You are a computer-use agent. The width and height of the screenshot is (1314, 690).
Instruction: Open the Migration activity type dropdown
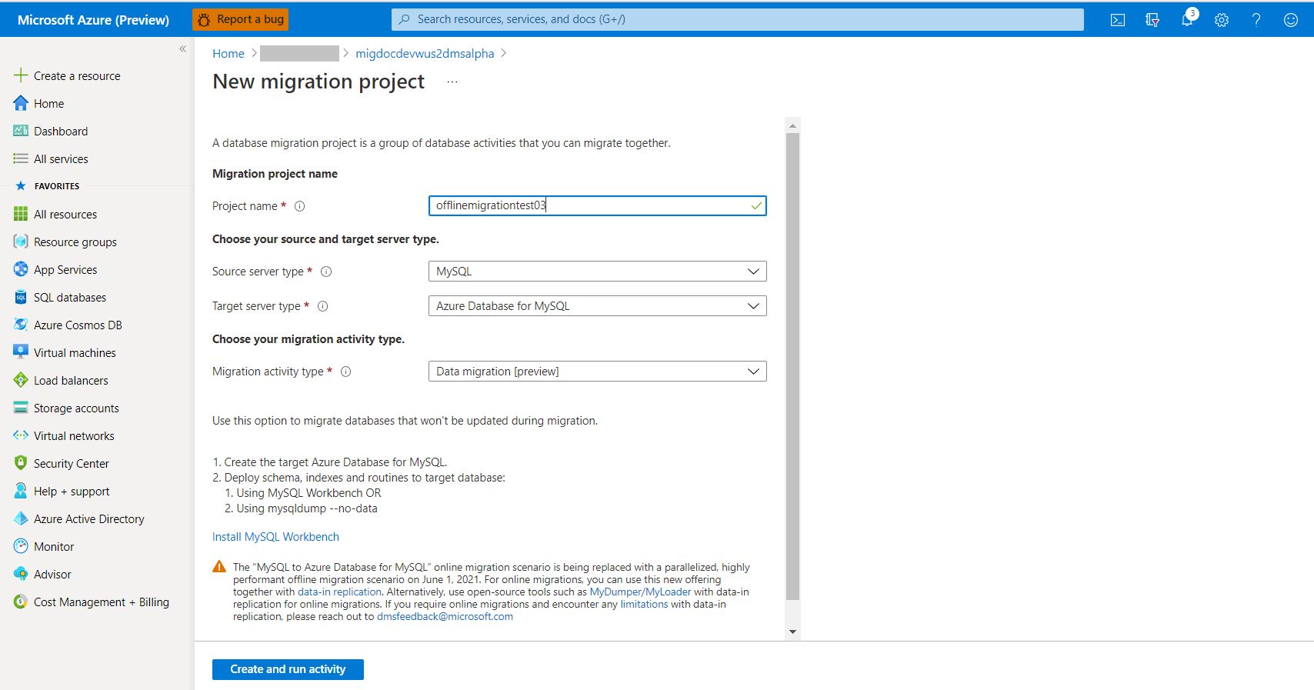597,372
